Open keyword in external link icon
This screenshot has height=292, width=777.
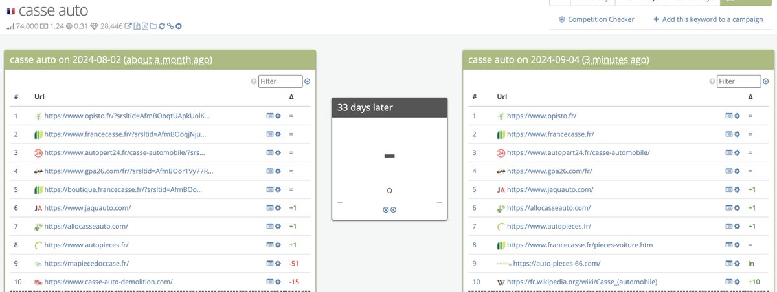[128, 26]
